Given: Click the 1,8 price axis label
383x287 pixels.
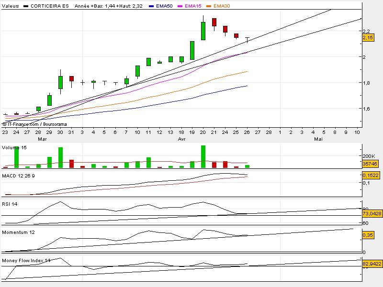Looking at the screenshot, I should click(x=366, y=83).
